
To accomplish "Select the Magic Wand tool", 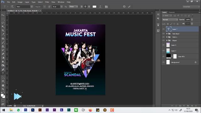I will point(3,27).
